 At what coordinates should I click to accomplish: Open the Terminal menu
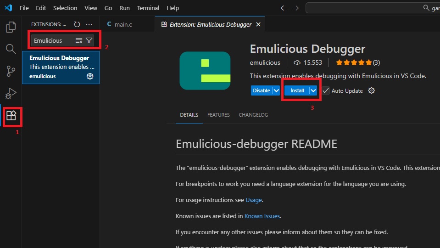pos(148,8)
